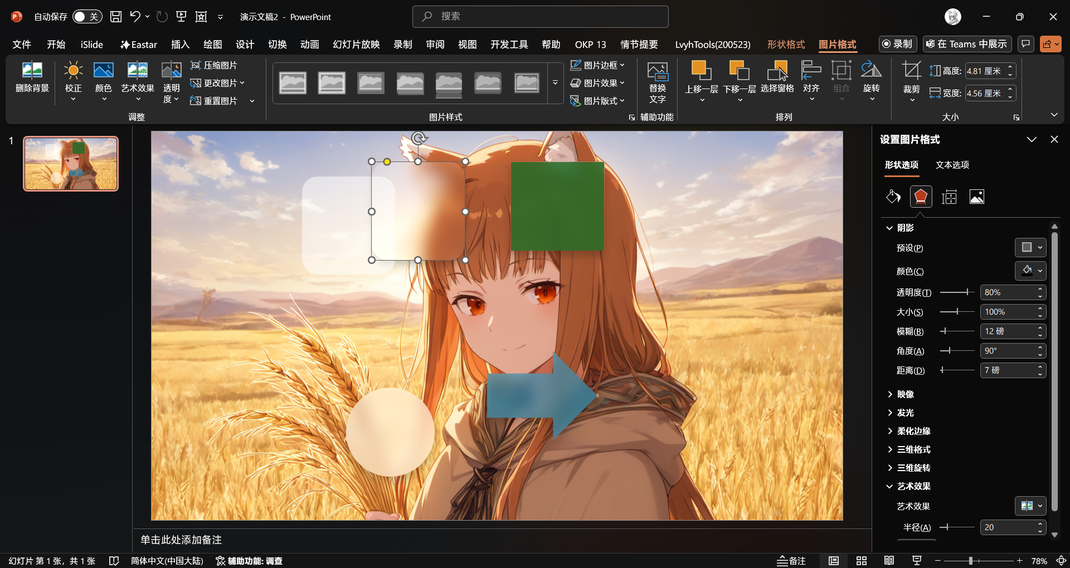This screenshot has width=1070, height=568.
Task: Click the Selection Pane (选择窗格) icon
Action: pyautogui.click(x=777, y=71)
